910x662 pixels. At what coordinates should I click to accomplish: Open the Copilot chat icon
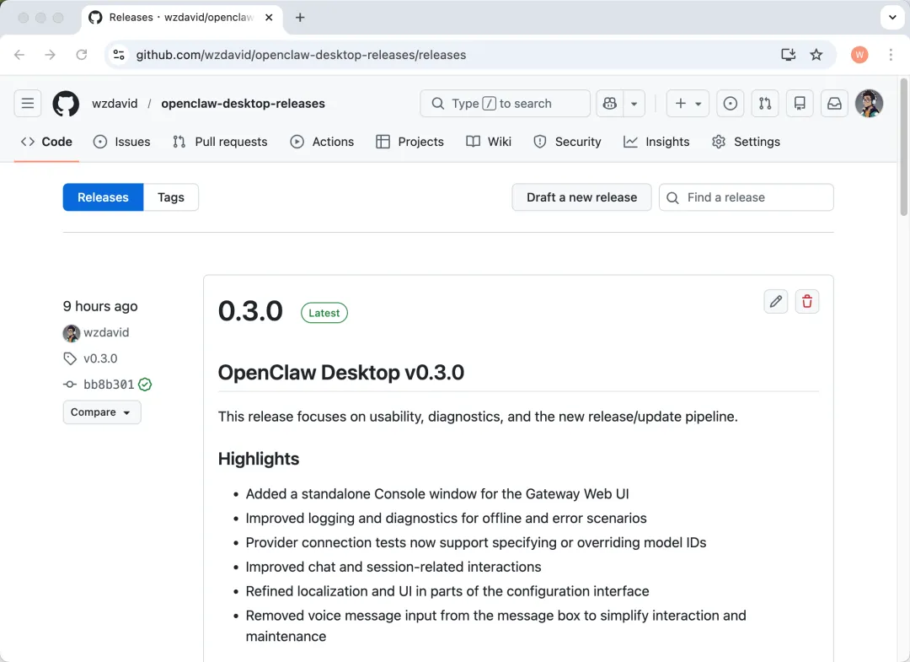tap(609, 104)
